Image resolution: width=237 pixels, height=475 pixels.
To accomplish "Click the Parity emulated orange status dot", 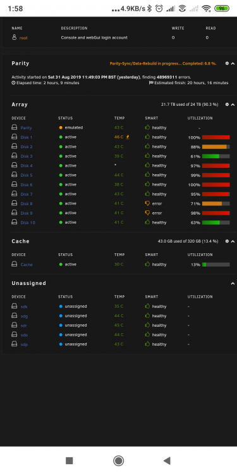I will pyautogui.click(x=61, y=128).
